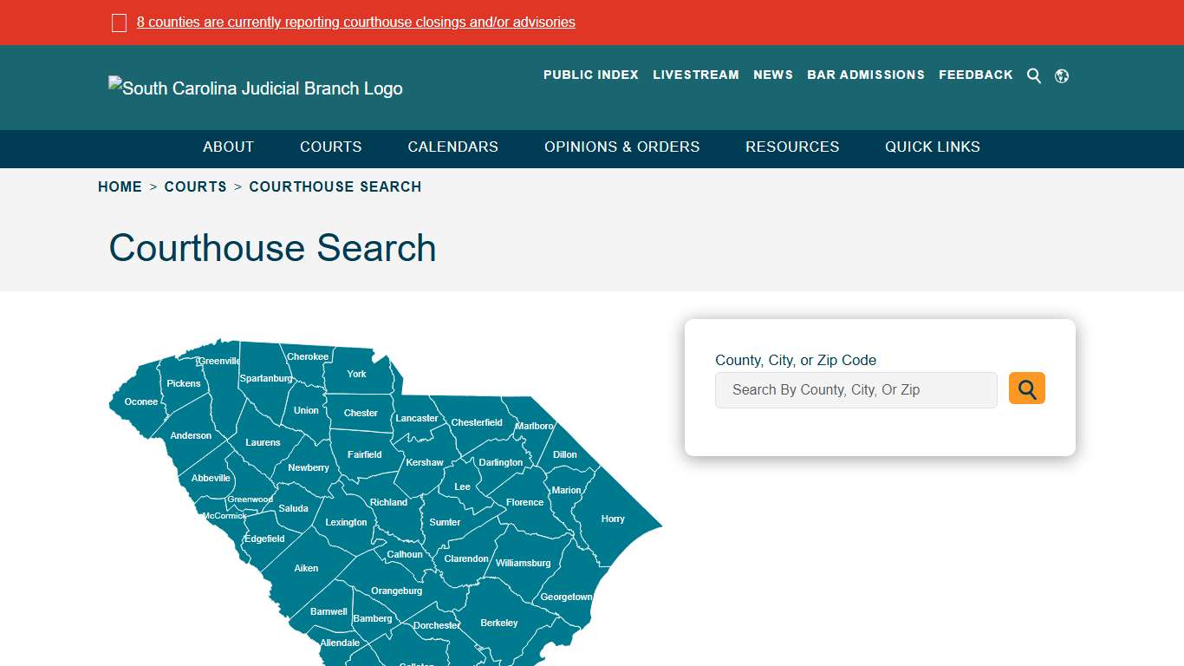This screenshot has width=1184, height=666.
Task: Open the globe language selector
Action: pyautogui.click(x=1062, y=75)
